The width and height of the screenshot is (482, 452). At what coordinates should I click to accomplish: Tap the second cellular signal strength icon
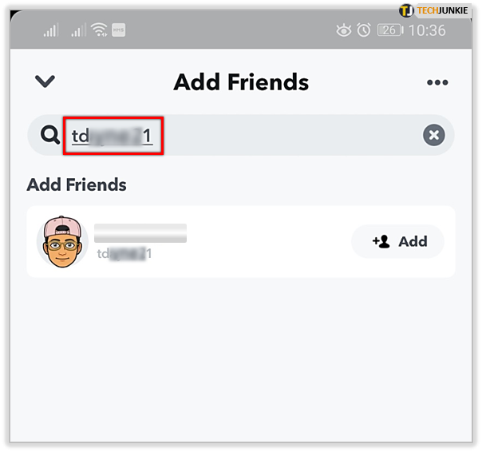point(79,30)
